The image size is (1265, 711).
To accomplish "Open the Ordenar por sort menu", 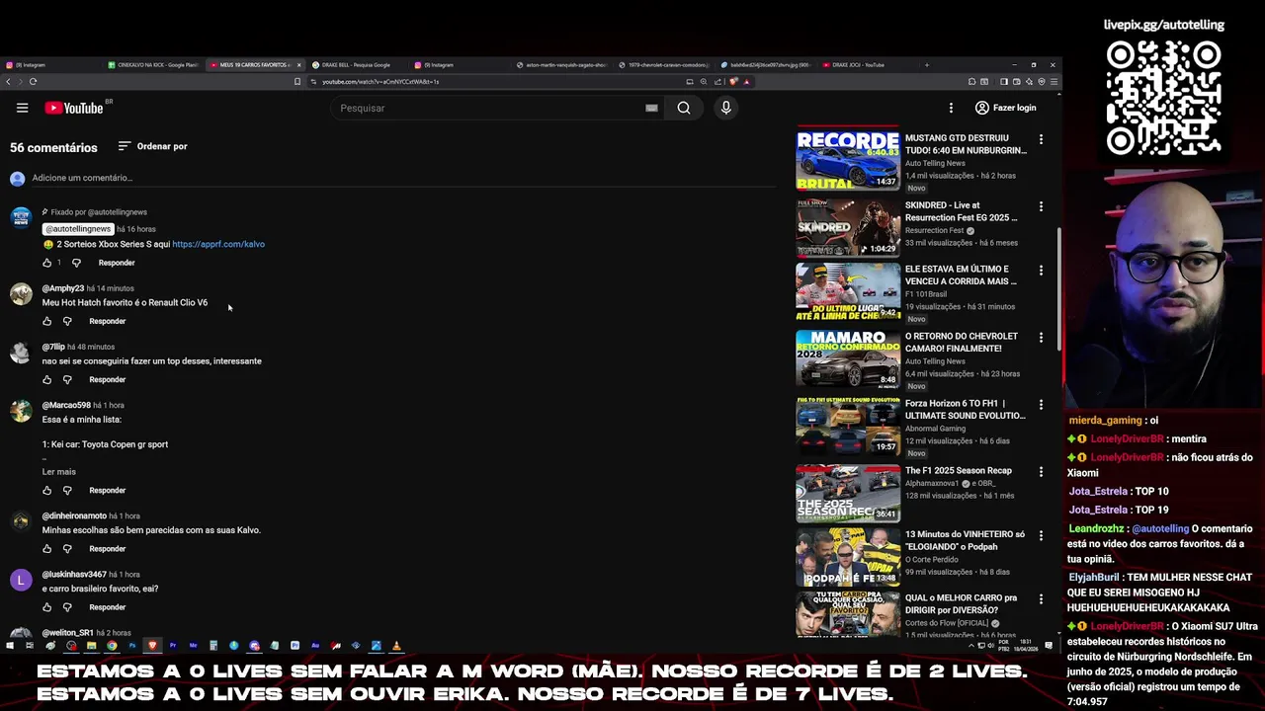I will [152, 146].
